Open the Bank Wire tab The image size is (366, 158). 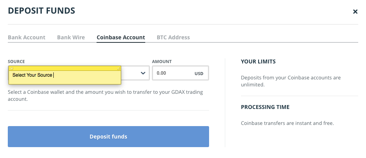point(71,37)
